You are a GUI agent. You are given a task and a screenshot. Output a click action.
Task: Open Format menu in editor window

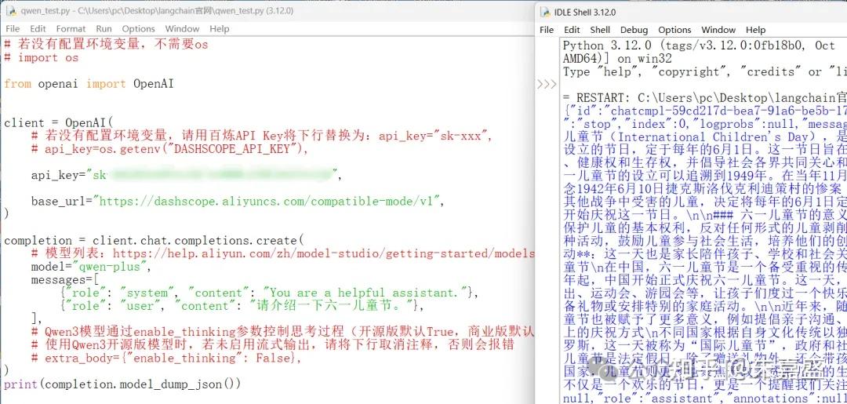(71, 28)
